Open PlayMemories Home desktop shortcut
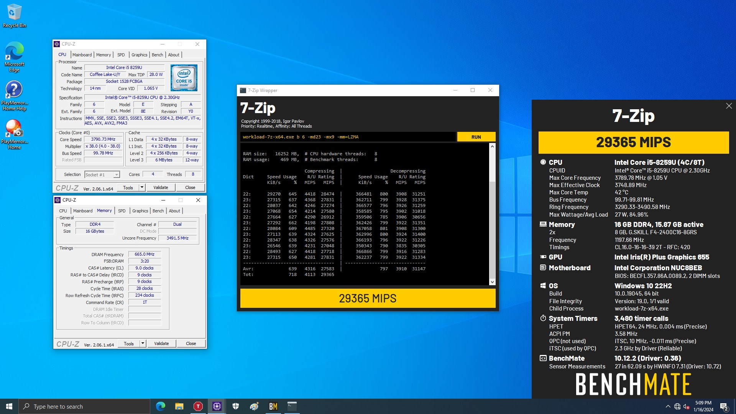Screen dimensions: 736x414 (x=14, y=135)
